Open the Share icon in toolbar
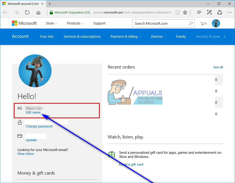Viewport: 235px width, 183px height. (219, 12)
